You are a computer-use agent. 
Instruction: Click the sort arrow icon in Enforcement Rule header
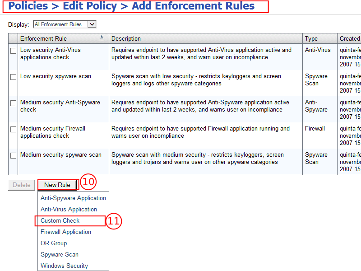pyautogui.click(x=102, y=38)
